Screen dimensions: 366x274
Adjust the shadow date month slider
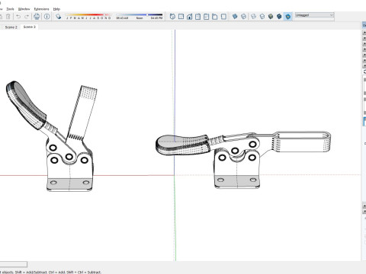tap(88, 16)
